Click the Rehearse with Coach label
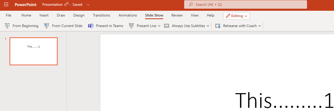Viewport: 334px width, 111px height. coord(240,26)
